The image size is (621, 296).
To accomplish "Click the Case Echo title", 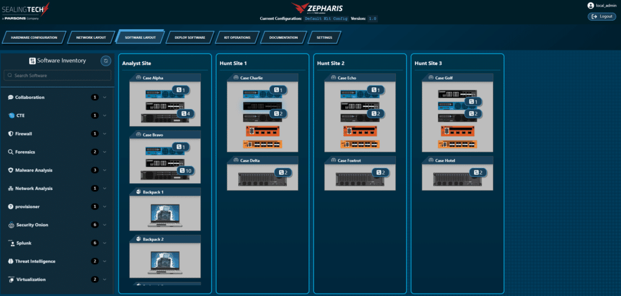I will coord(346,78).
